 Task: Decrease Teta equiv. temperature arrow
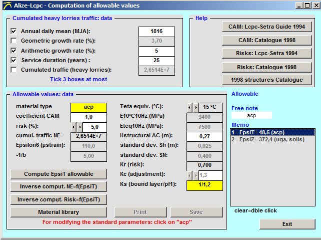pos(189,107)
